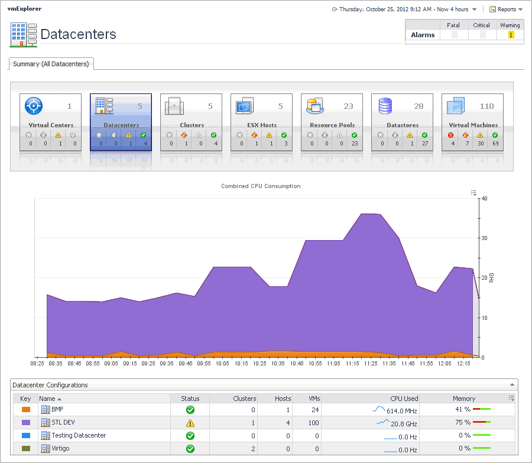Click the STL DEV memory usage bar
The width and height of the screenshot is (532, 463).
tap(482, 423)
